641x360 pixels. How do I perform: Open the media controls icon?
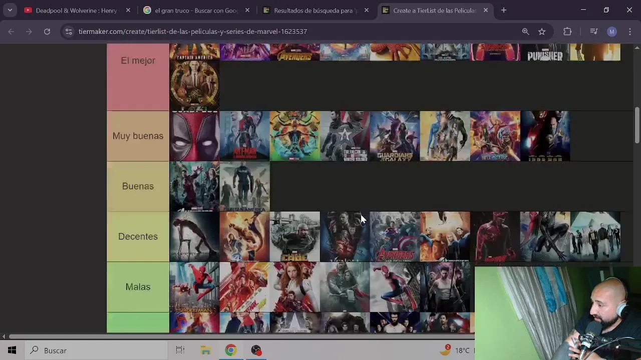click(594, 31)
